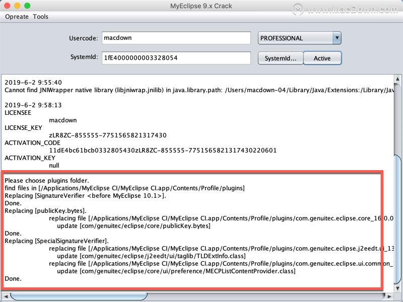Click the vertical scrollbar down arrow

click(397, 287)
